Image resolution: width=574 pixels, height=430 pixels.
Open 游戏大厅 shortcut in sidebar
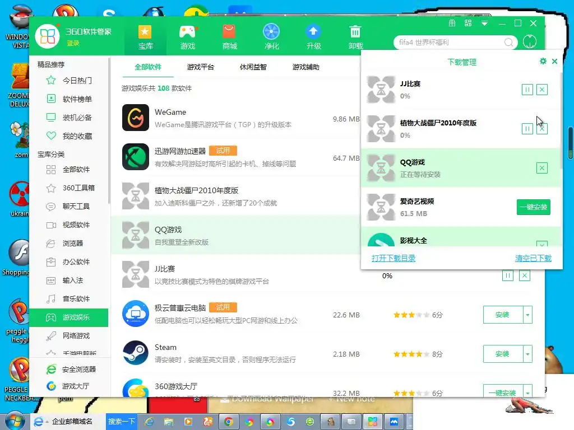tap(68, 386)
